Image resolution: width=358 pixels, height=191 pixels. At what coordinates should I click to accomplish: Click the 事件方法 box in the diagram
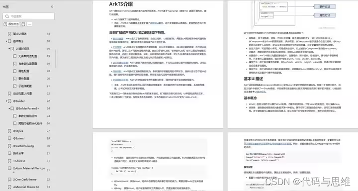click(325, 6)
